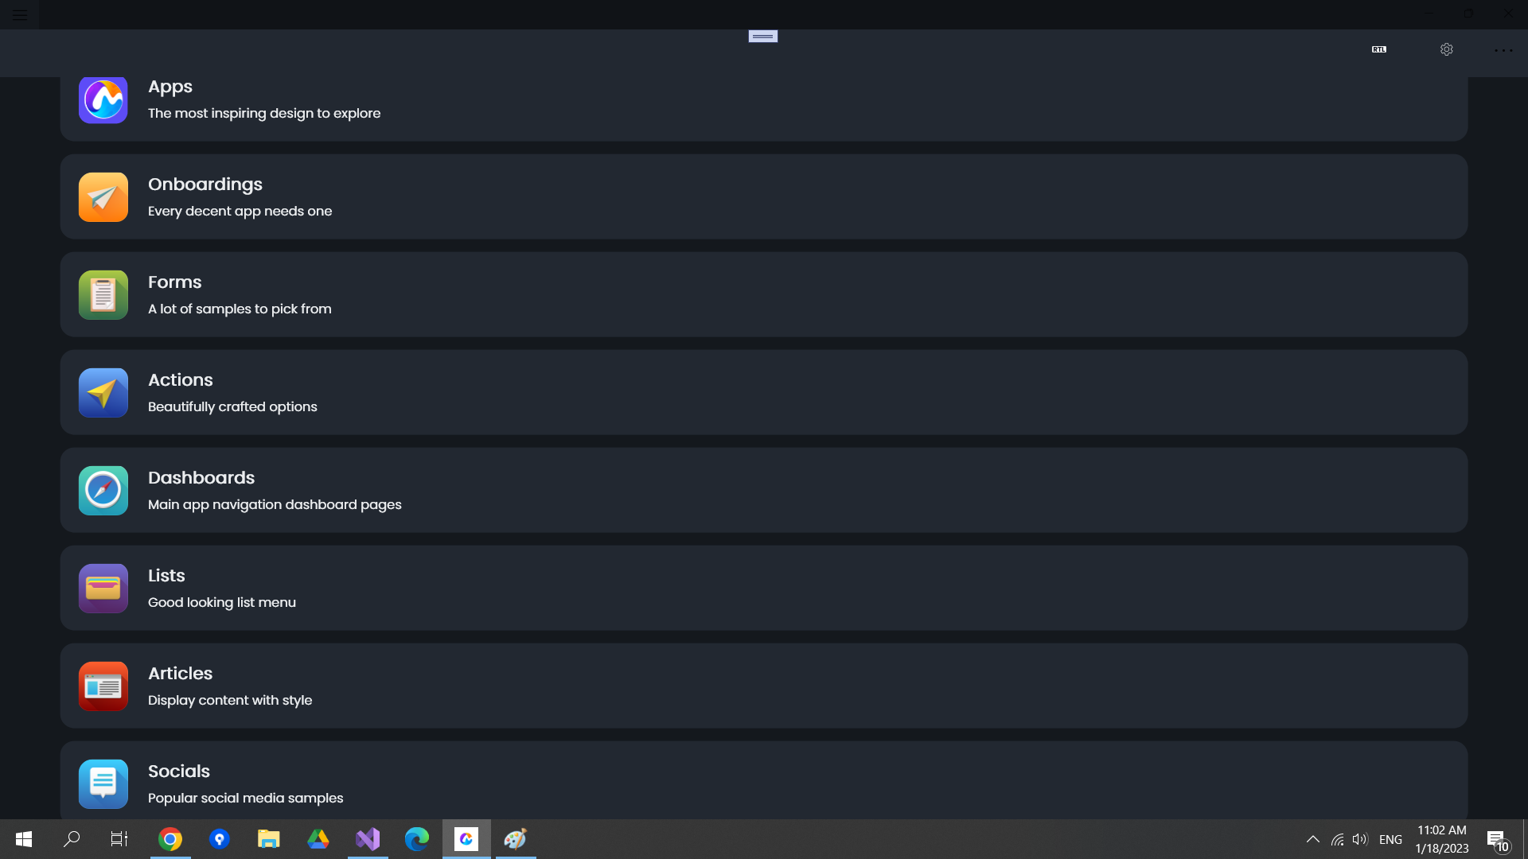Screen dimensions: 1528x859
Task: Open the Lists menu card
Action: coord(762,588)
